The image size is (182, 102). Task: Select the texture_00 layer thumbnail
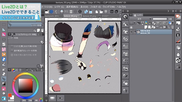click(x=138, y=32)
